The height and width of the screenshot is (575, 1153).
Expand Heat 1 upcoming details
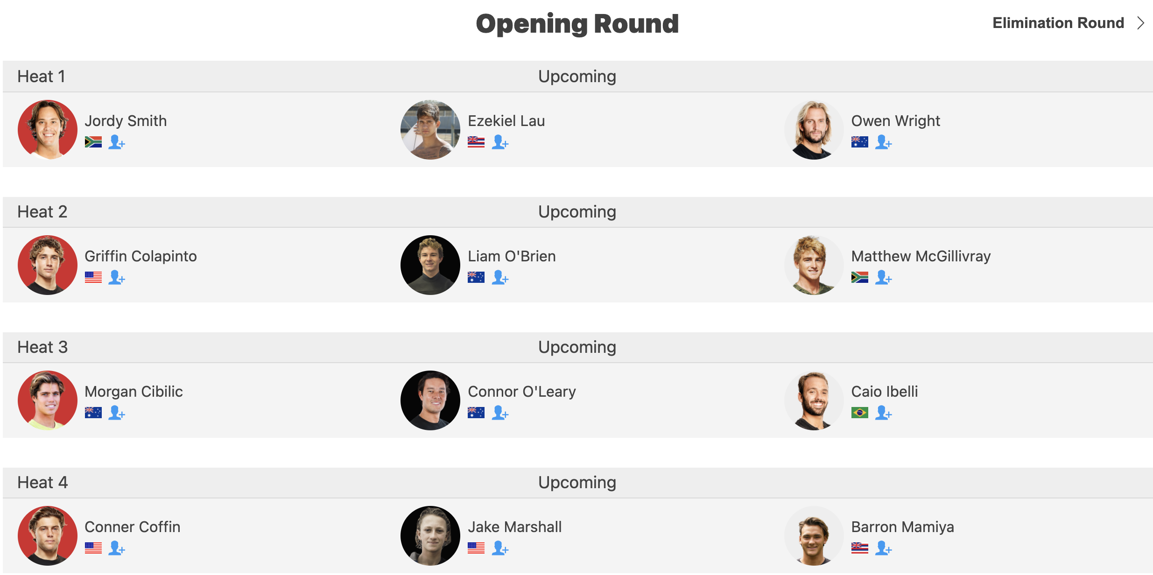pos(576,77)
